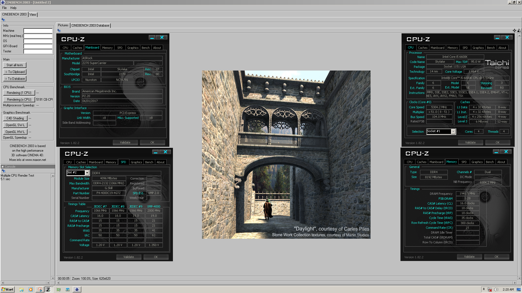Open the File menu
This screenshot has width=522, height=293.
pos(4,8)
